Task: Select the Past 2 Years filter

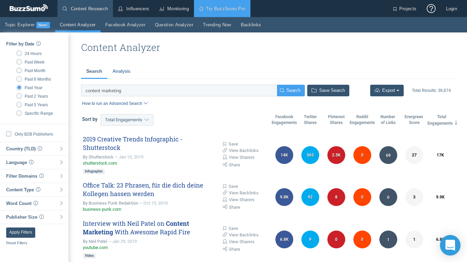Action: click(19, 96)
